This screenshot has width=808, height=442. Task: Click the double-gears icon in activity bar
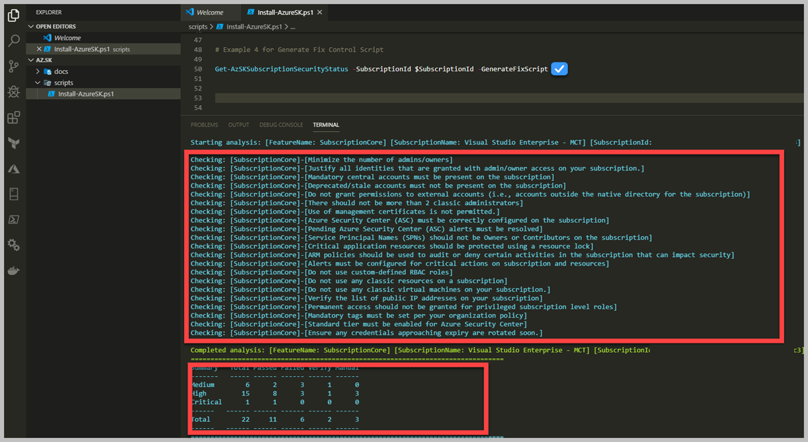coord(13,245)
